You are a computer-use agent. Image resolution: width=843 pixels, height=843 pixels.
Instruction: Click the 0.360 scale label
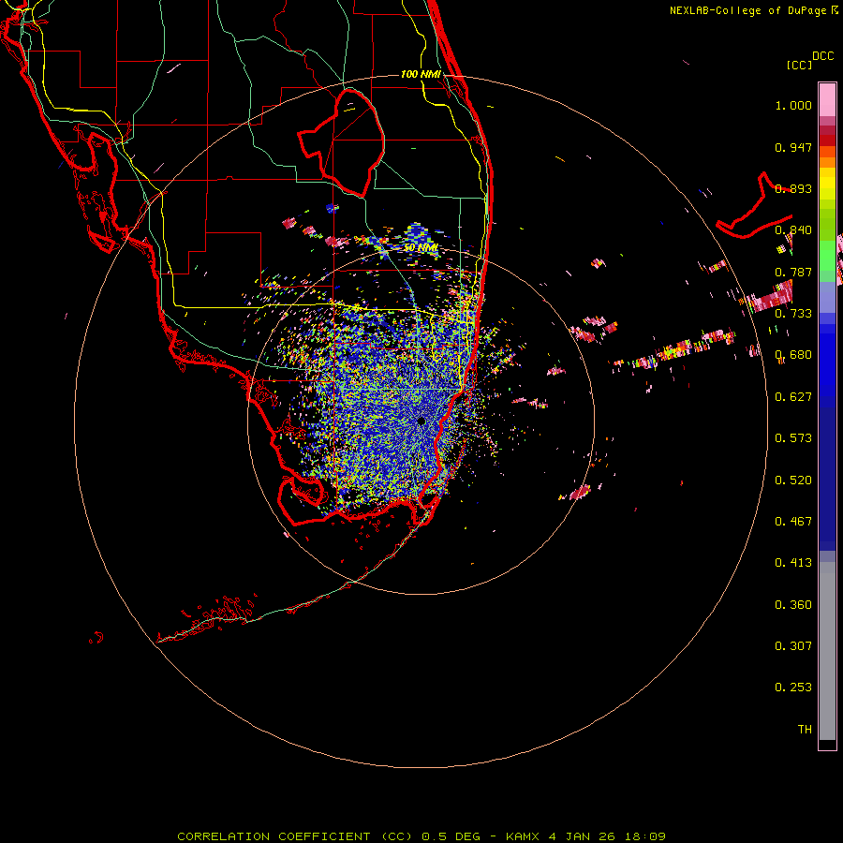pyautogui.click(x=793, y=605)
